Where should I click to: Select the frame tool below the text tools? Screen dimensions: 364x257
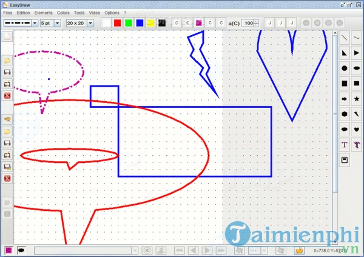pos(344,160)
